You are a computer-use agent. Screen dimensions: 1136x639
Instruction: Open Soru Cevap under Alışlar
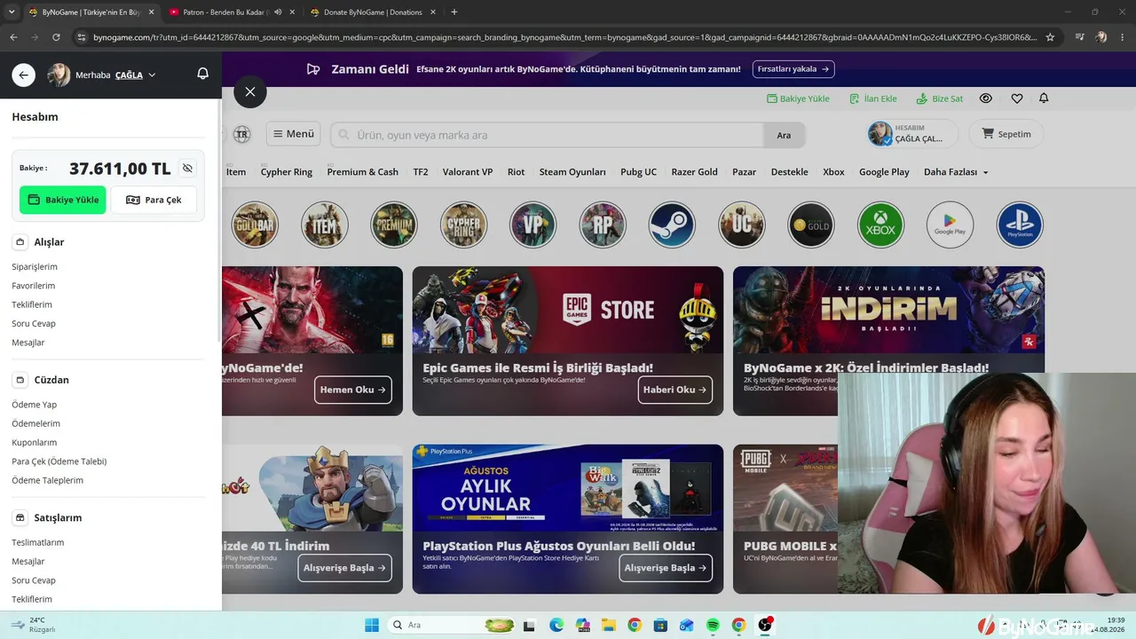tap(34, 323)
